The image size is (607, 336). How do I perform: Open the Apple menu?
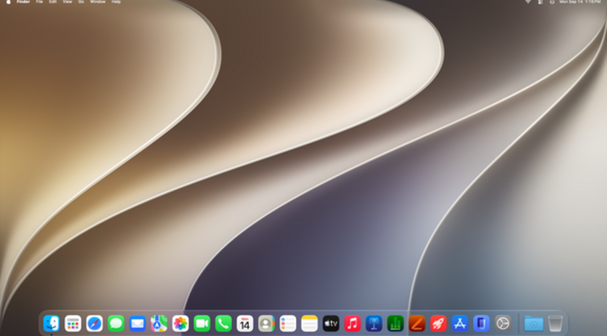click(x=8, y=2)
